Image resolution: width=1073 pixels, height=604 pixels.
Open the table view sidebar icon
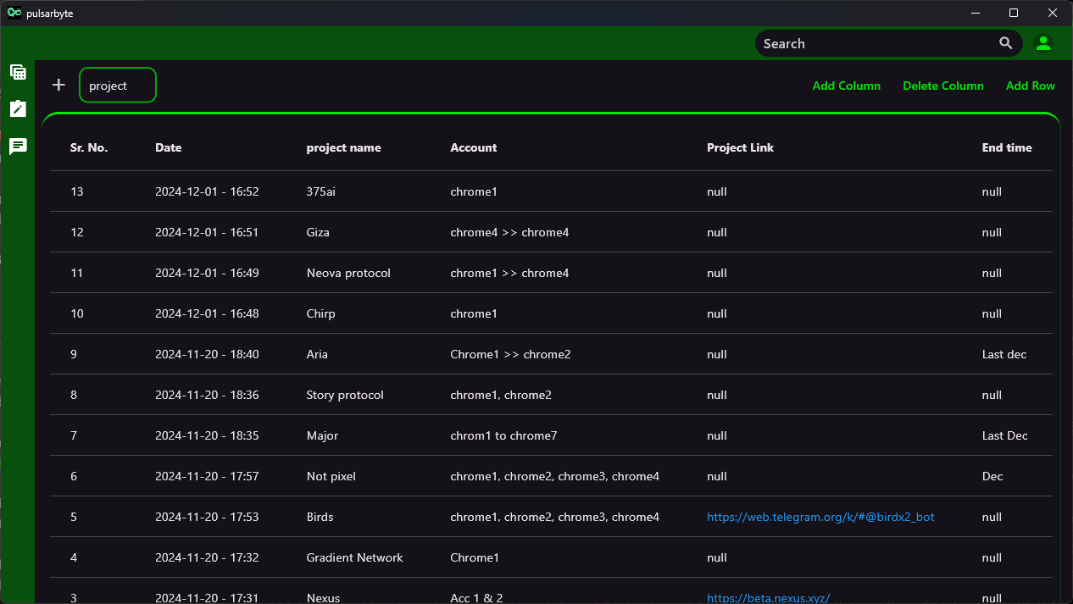click(x=18, y=72)
